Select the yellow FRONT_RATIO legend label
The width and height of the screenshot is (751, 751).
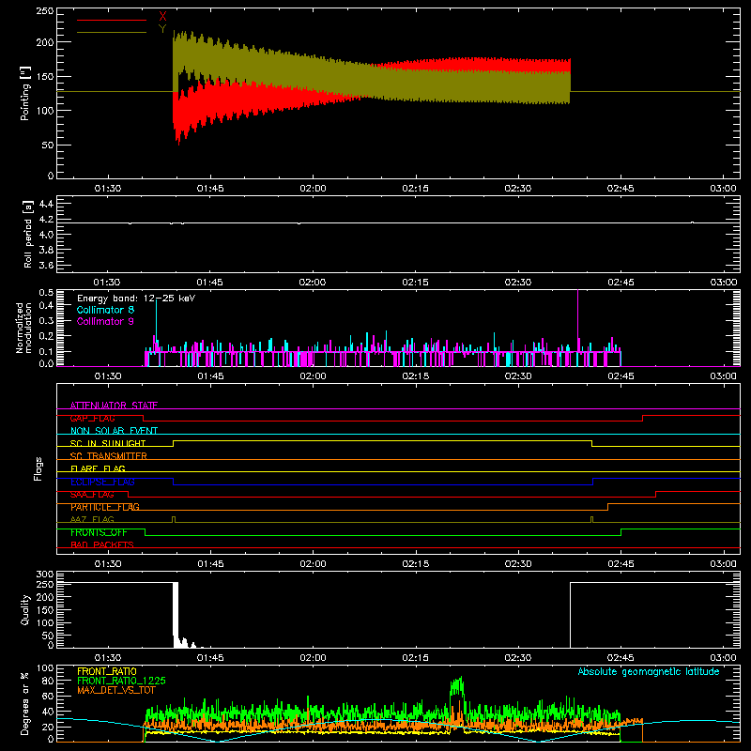pos(107,671)
